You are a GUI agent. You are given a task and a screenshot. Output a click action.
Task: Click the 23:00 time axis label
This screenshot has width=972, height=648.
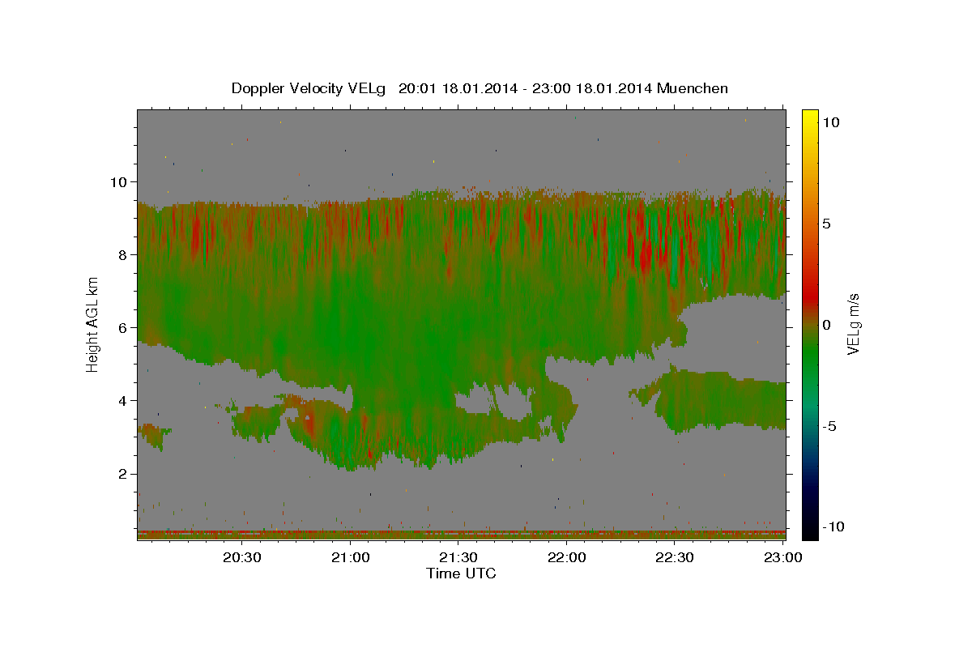click(784, 557)
